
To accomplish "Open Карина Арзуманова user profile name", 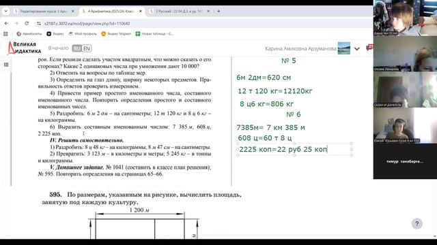I will [x=300, y=48].
